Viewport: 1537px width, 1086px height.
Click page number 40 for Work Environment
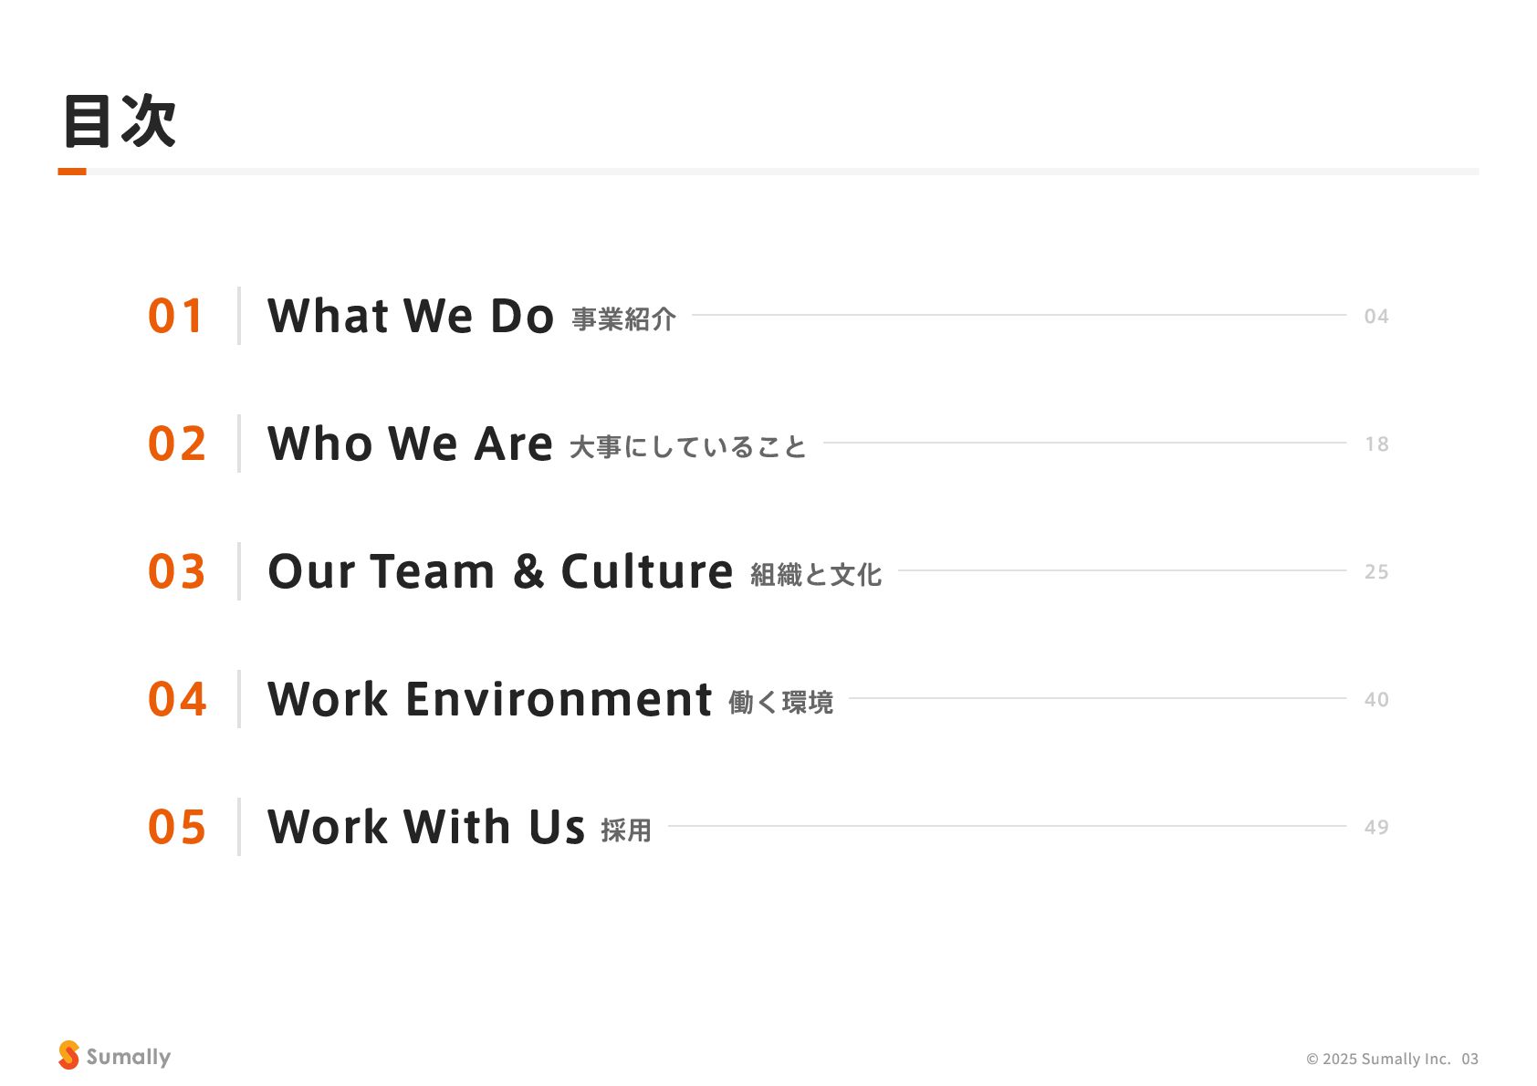pyautogui.click(x=1375, y=700)
